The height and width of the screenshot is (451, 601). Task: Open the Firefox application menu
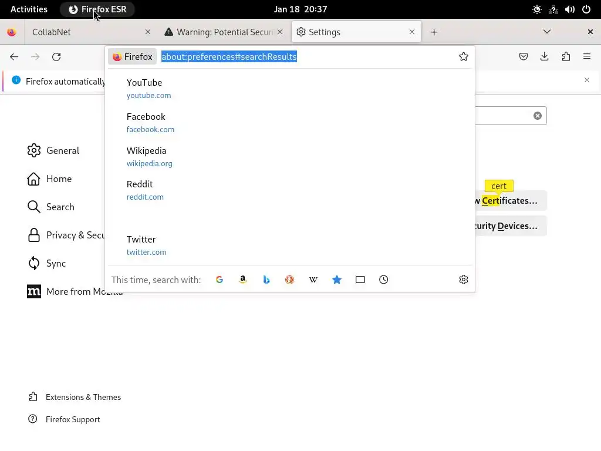coord(587,57)
